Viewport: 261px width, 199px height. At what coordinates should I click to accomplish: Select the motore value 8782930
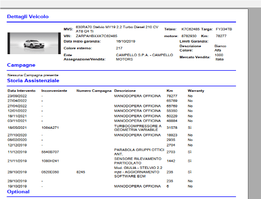click(x=189, y=36)
